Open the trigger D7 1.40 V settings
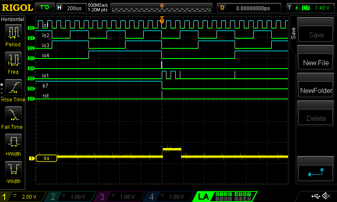Image resolution: width=337 pixels, height=202 pixels. coord(309,8)
